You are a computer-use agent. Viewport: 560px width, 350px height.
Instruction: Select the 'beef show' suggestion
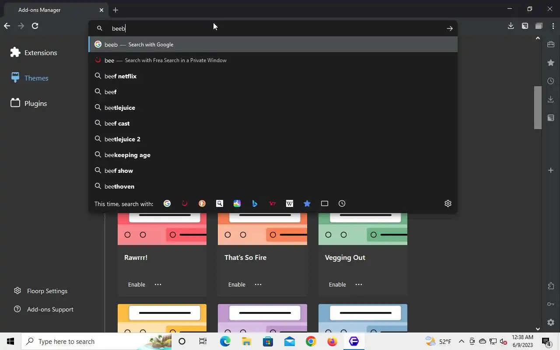[x=273, y=171]
